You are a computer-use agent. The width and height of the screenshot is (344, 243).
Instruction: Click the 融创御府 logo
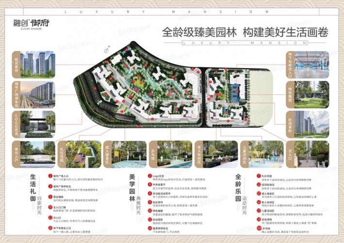pyautogui.click(x=31, y=24)
